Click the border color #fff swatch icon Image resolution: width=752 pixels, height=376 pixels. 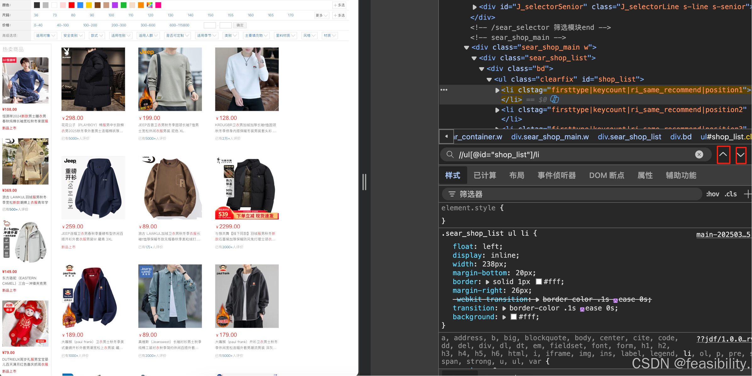[539, 282]
